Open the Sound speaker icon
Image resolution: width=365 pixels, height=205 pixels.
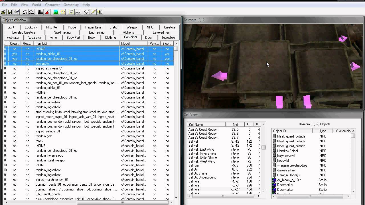pos(100,12)
